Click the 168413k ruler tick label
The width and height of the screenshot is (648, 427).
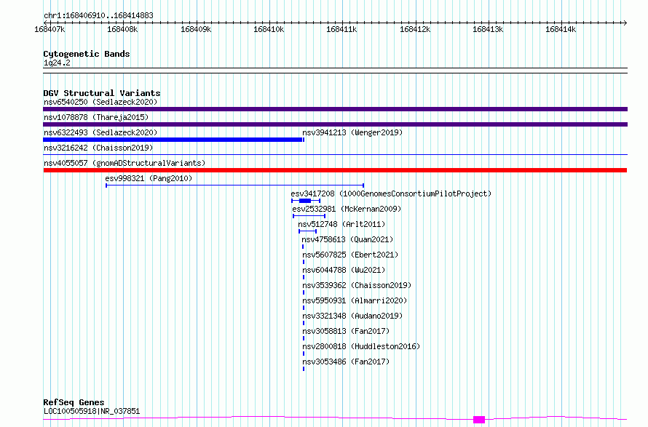[488, 29]
